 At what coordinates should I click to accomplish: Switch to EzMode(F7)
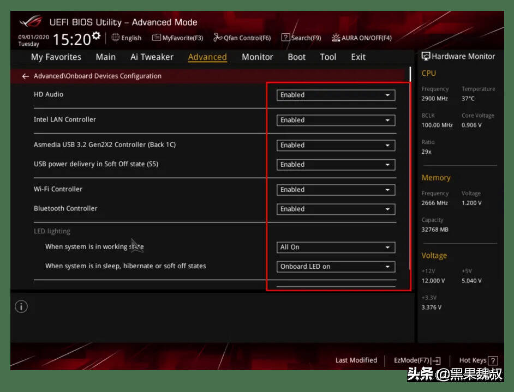(x=417, y=360)
